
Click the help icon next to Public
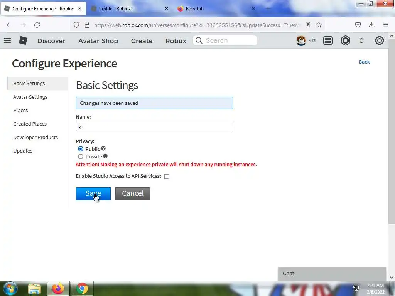[x=103, y=148]
